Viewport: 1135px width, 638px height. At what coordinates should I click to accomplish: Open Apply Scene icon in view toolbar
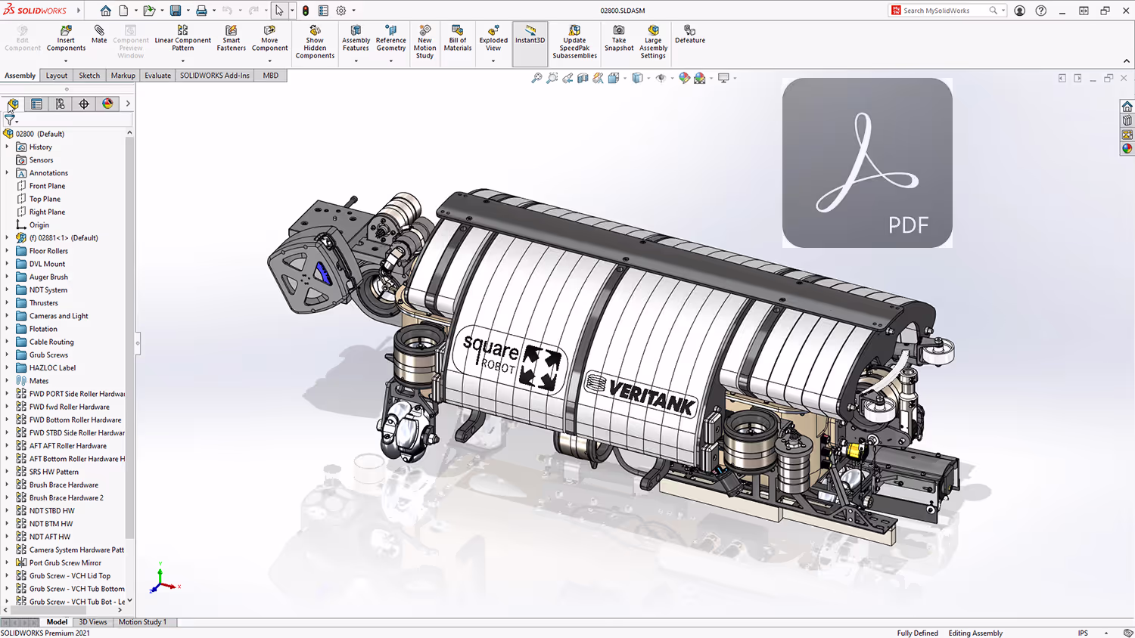[x=699, y=78]
